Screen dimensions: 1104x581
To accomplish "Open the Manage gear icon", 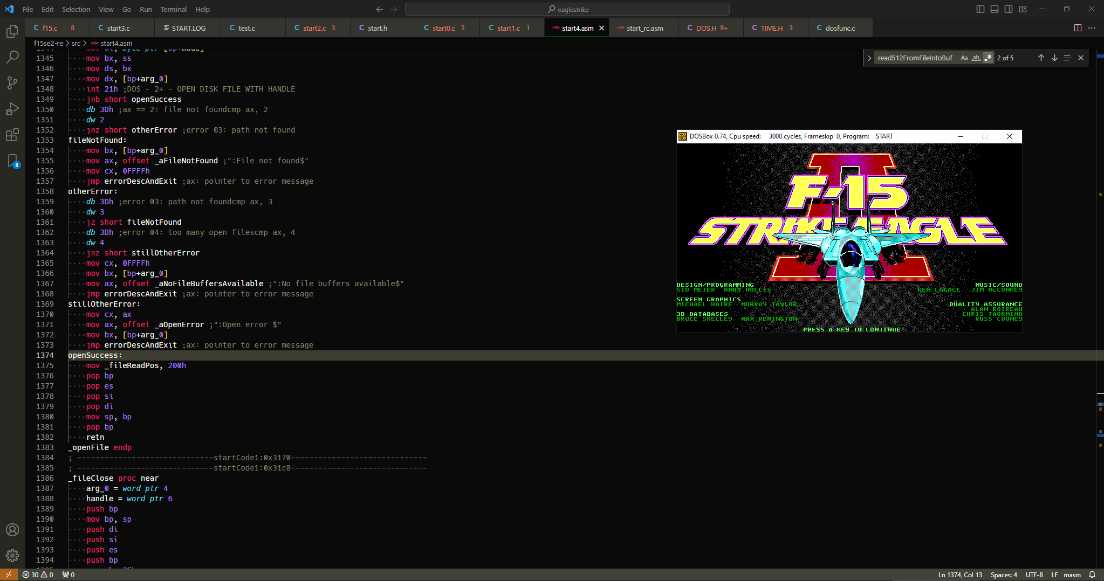I will click(x=12, y=556).
